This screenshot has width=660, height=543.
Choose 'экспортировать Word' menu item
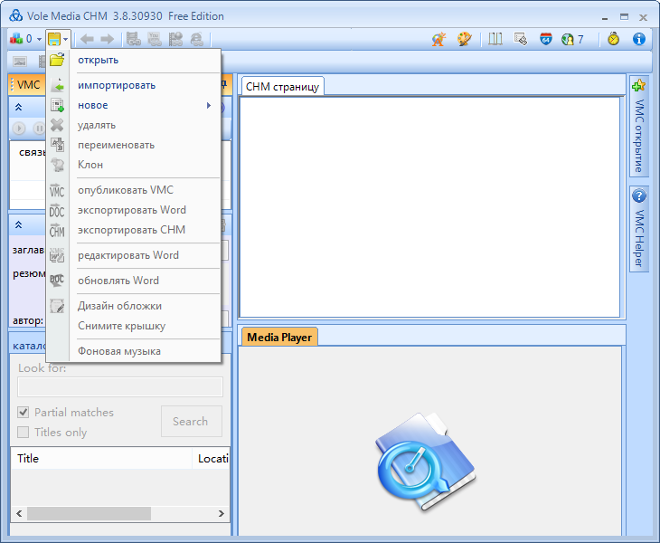click(x=134, y=210)
